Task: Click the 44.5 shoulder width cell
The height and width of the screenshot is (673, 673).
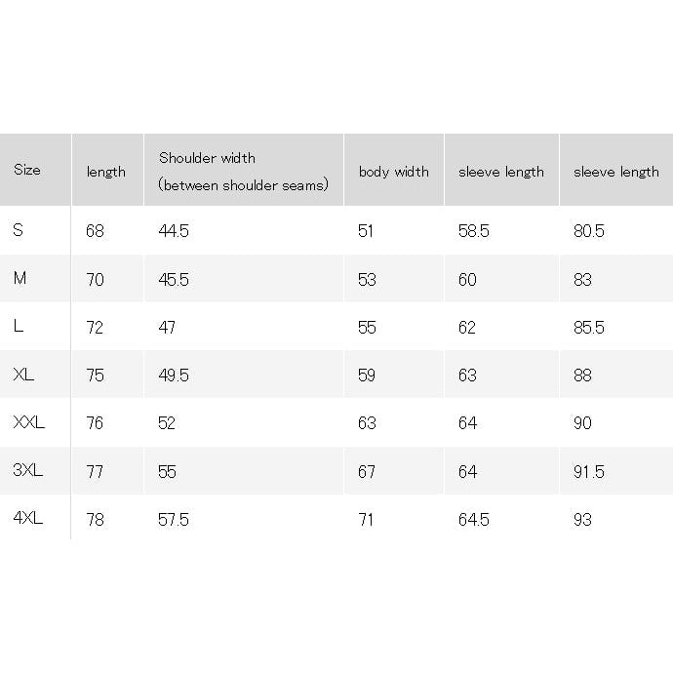Action: (174, 231)
